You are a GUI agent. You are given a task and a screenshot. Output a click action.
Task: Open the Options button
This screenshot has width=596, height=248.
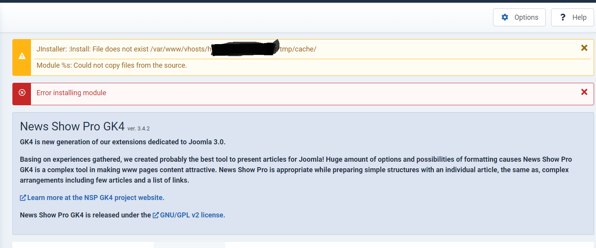[519, 17]
